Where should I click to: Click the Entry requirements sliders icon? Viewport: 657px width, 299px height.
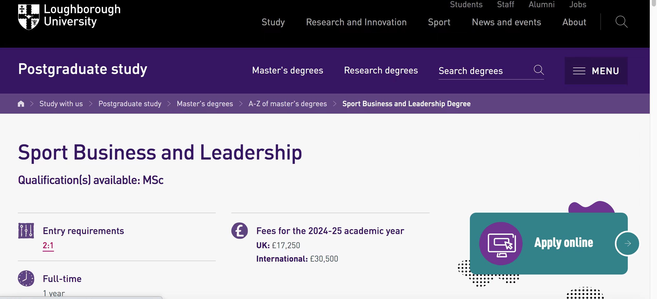point(26,230)
